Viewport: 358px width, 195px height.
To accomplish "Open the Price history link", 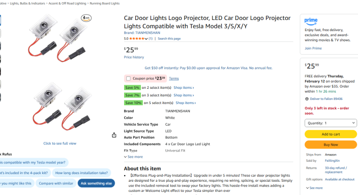I will click(x=134, y=57).
